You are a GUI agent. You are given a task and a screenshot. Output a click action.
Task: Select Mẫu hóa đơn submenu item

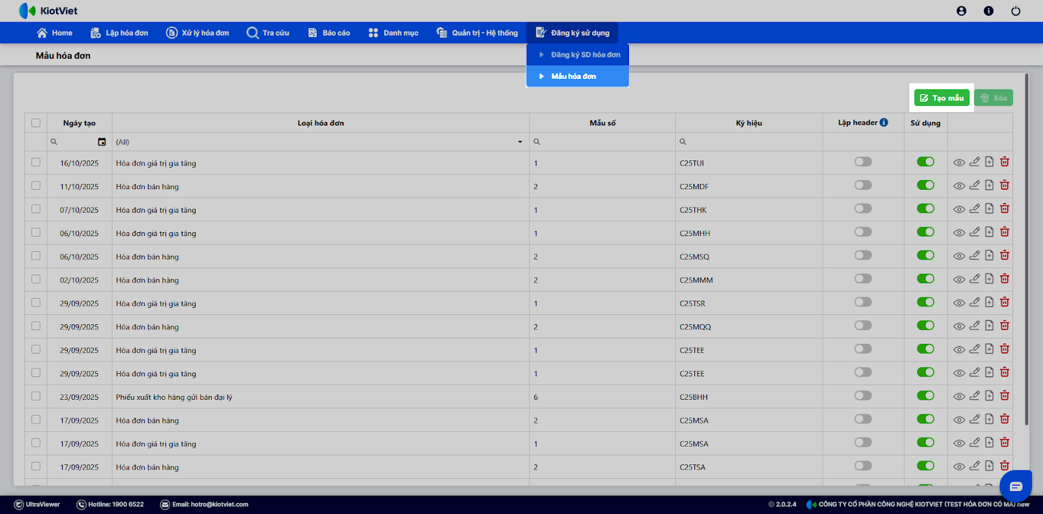pos(578,76)
